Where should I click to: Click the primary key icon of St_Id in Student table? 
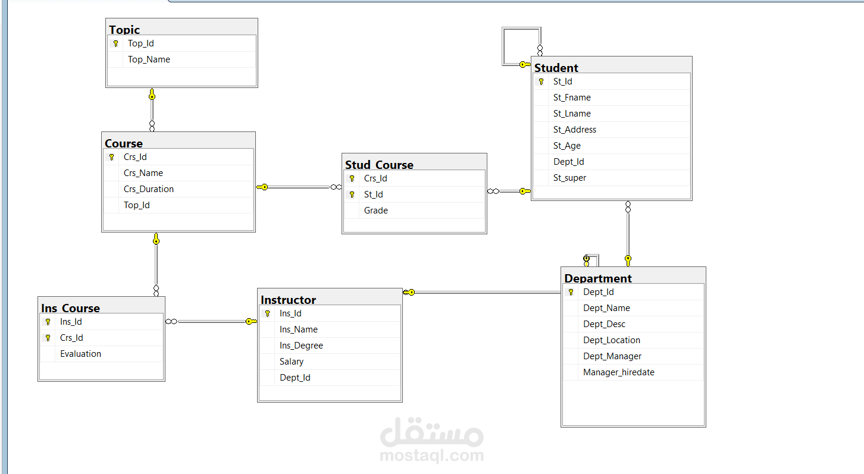tap(541, 81)
